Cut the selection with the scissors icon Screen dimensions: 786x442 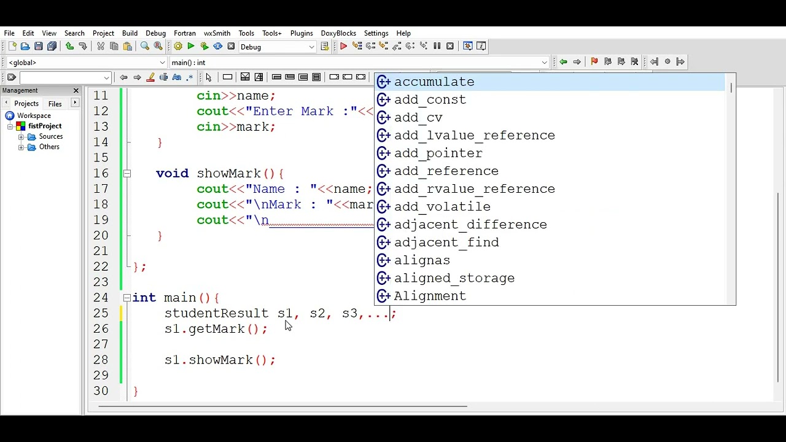[x=101, y=47]
